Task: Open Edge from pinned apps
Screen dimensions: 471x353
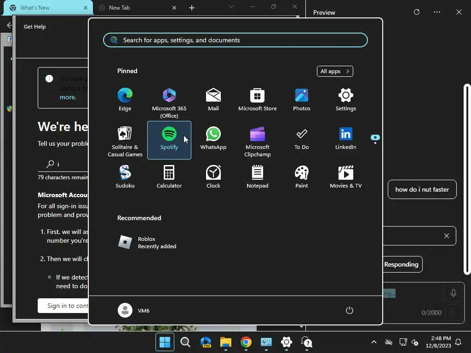Action: coord(125,100)
